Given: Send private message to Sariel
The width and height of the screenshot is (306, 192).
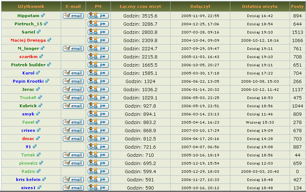Looking at the screenshot, I should tap(98, 32).
